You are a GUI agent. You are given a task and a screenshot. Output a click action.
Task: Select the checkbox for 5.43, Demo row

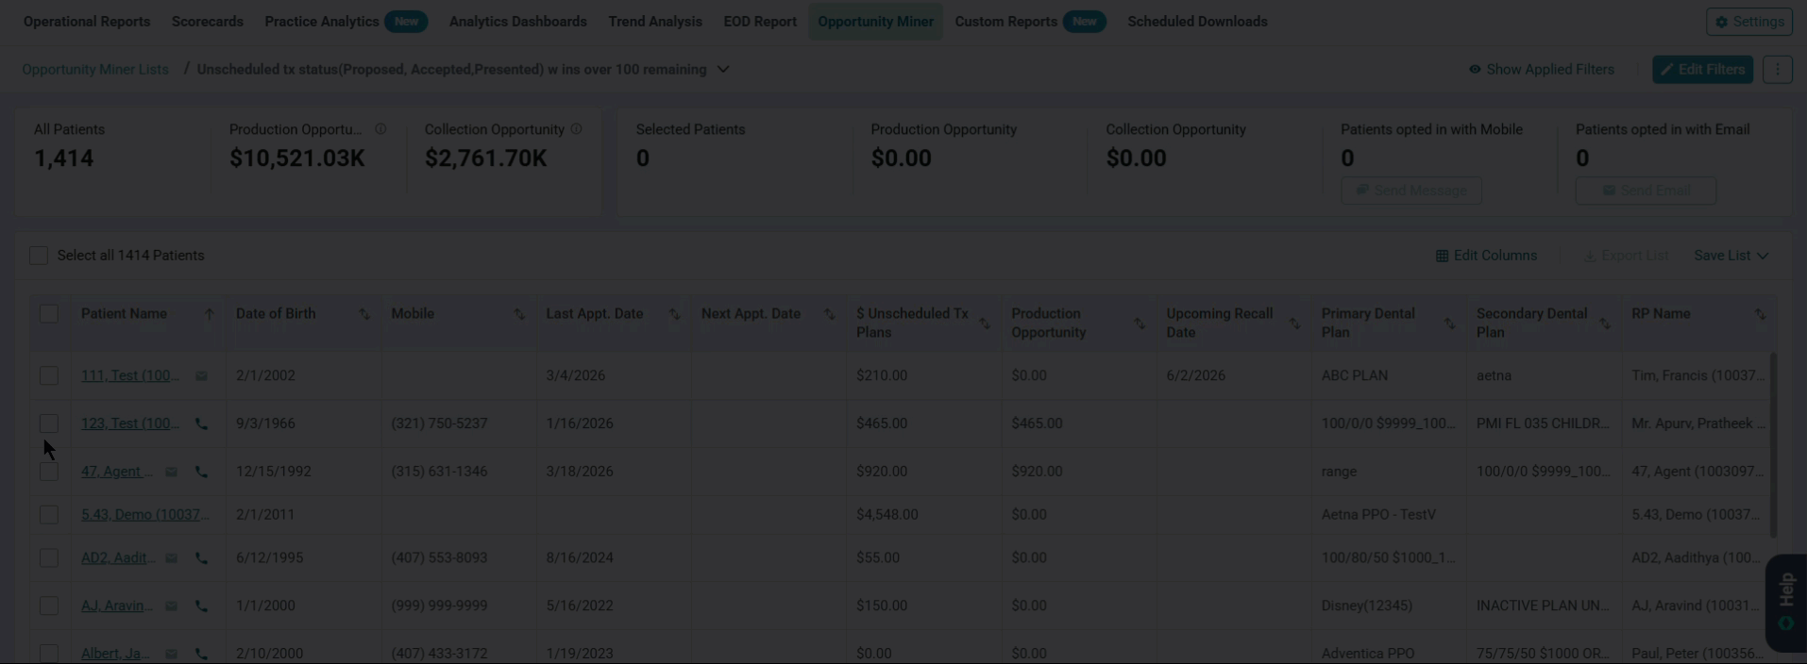tap(49, 515)
